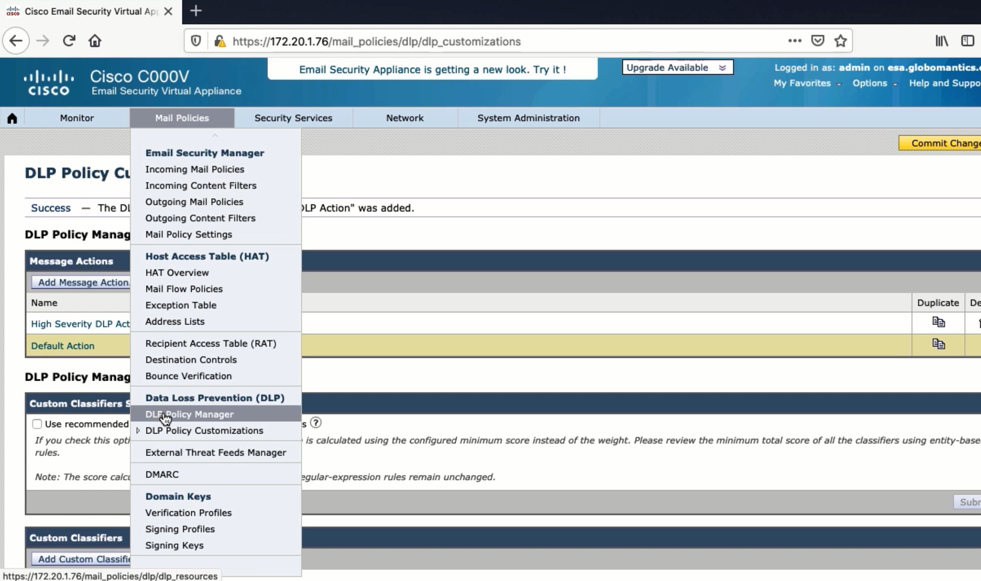Open Signing Profiles
Viewport: 981px width, 581px height.
tap(180, 529)
